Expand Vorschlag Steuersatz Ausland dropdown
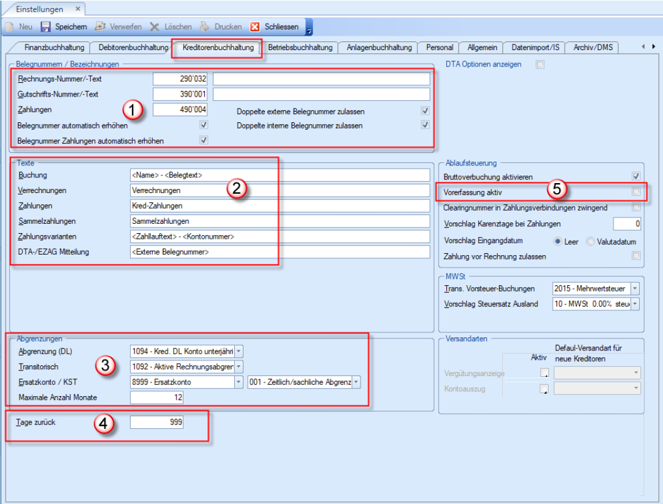The width and height of the screenshot is (663, 504). click(635, 304)
